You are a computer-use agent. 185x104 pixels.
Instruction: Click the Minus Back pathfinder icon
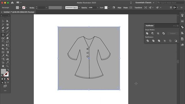click(176, 41)
